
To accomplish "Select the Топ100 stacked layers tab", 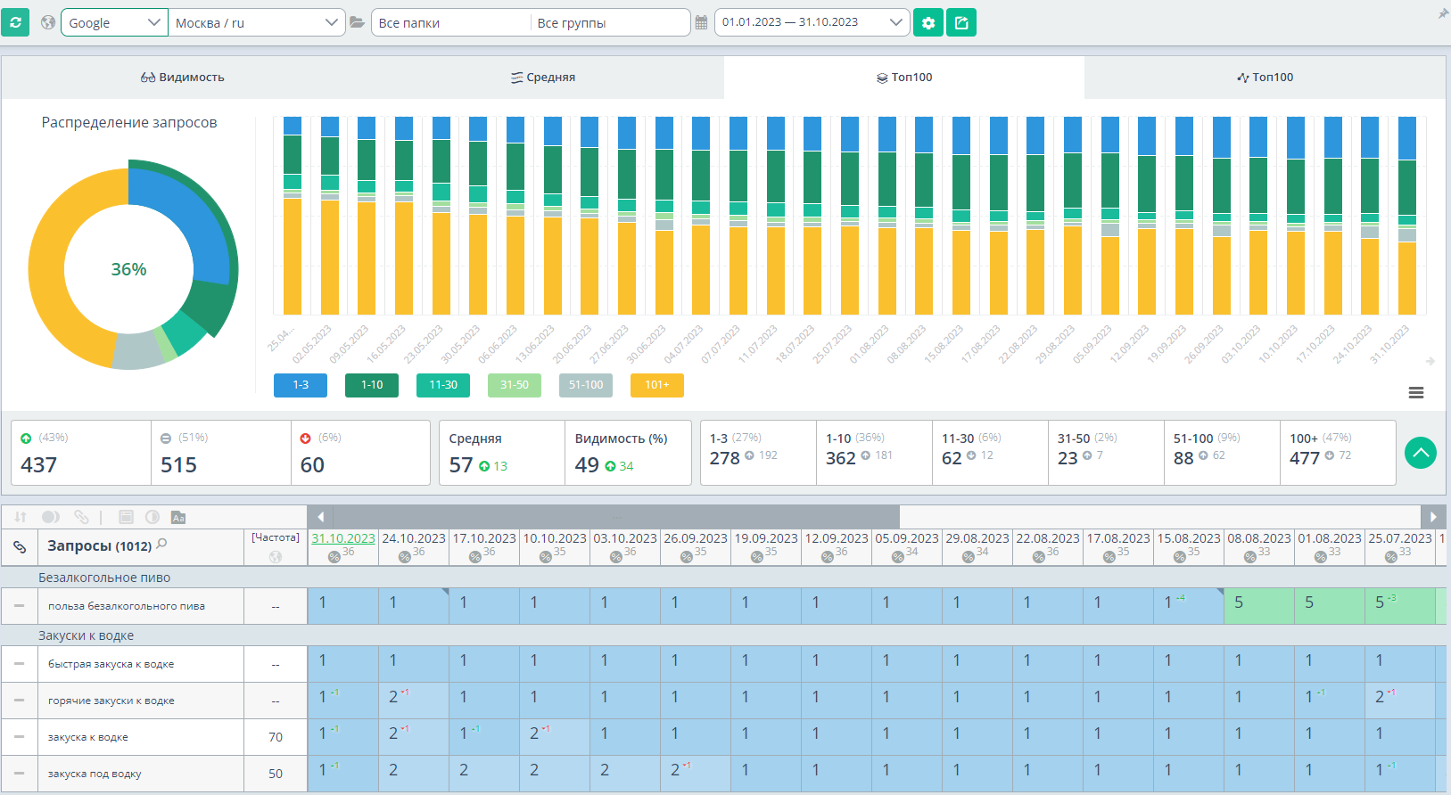I will tap(904, 78).
